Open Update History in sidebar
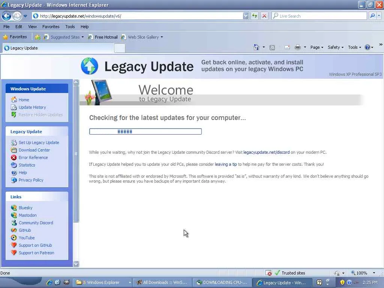This screenshot has width=384, height=288. pyautogui.click(x=32, y=107)
